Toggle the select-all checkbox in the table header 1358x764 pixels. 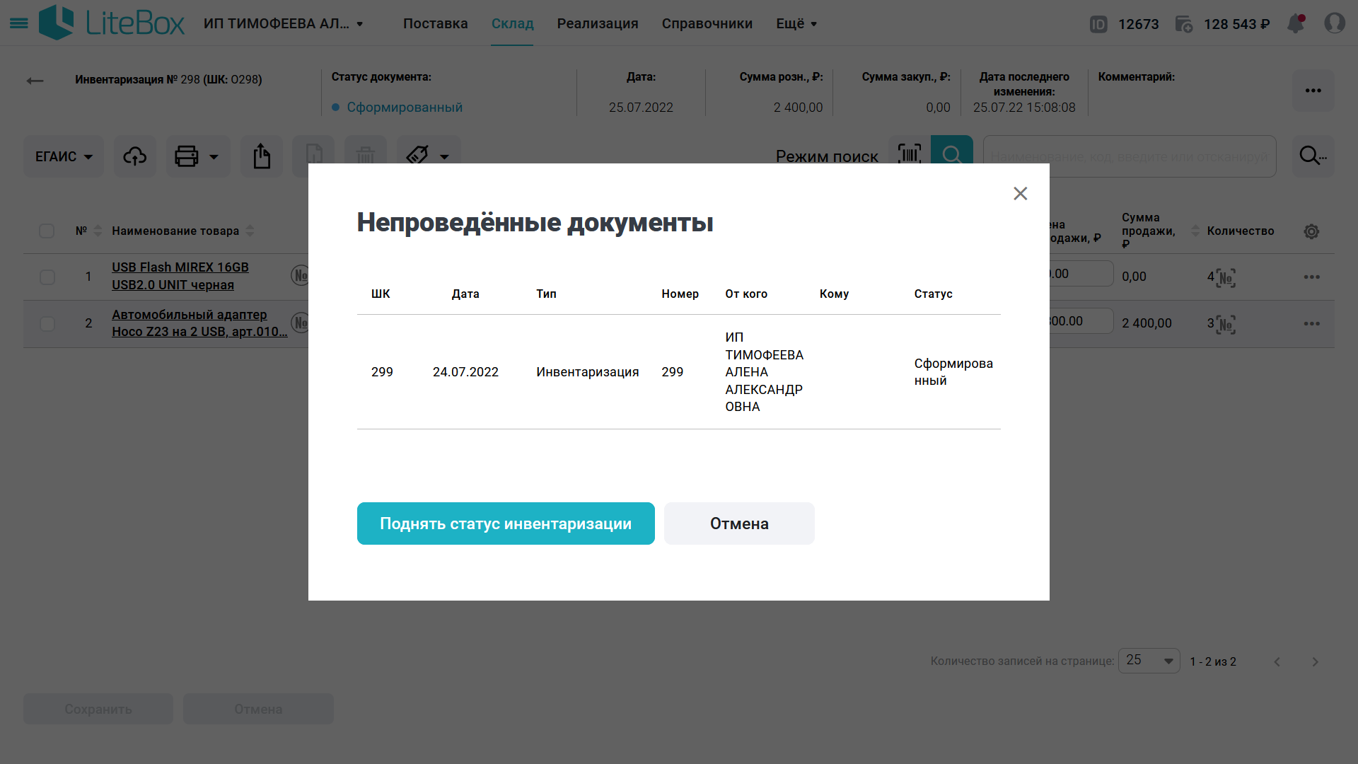(47, 231)
